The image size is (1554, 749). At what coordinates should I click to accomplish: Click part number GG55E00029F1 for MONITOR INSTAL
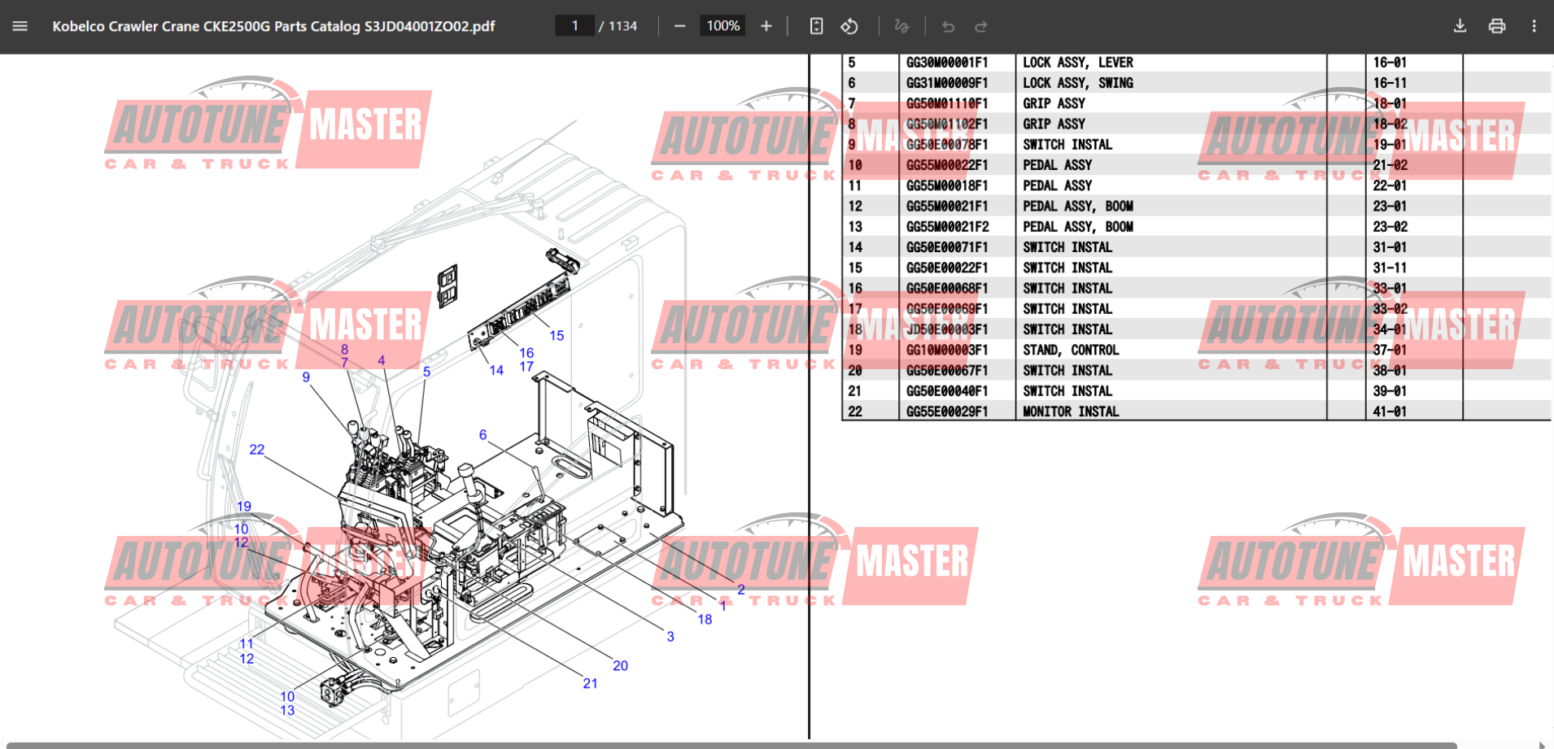click(x=947, y=412)
